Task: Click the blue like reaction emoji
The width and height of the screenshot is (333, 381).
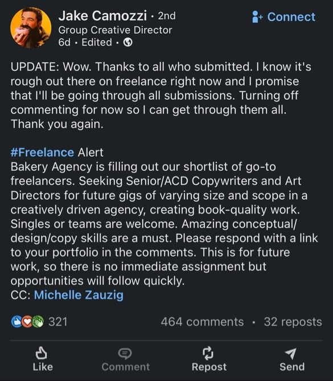Action: coord(17,322)
